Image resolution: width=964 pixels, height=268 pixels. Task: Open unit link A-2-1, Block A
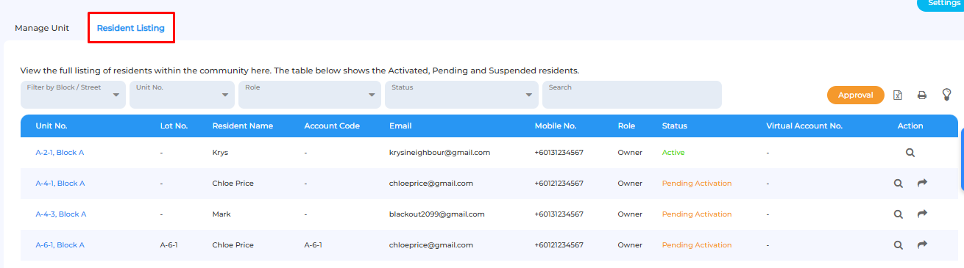[x=60, y=153]
